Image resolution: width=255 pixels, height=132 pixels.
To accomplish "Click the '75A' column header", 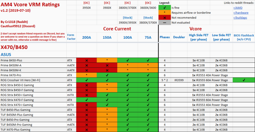I will point(148,37).
